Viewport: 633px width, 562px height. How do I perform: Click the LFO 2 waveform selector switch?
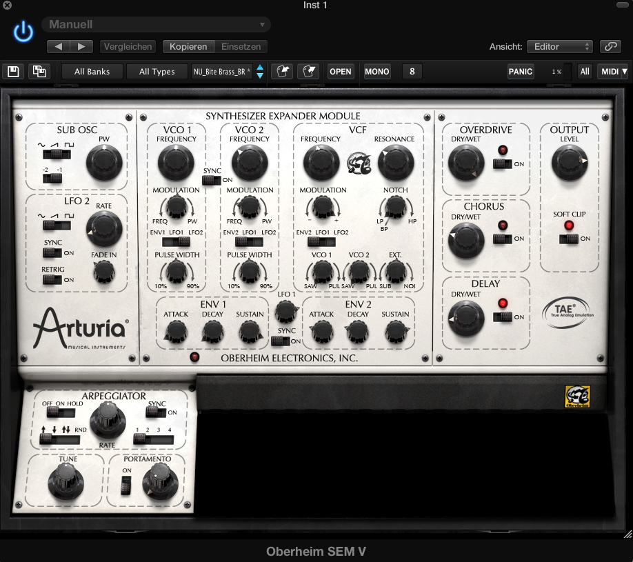57,225
